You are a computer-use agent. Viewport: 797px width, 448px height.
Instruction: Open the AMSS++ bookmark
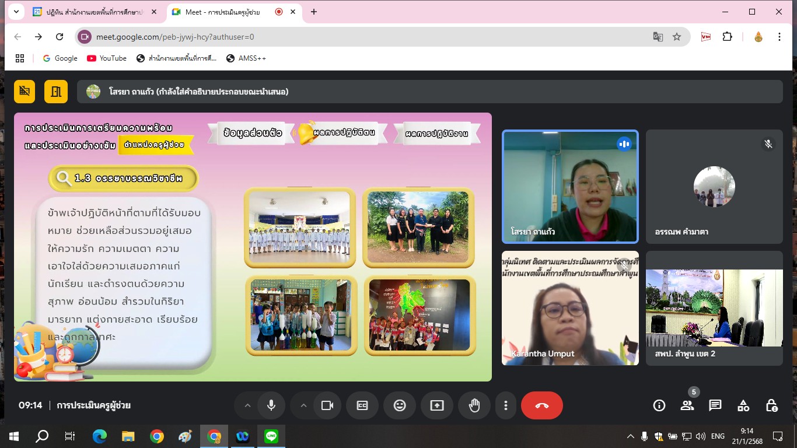tap(246, 58)
